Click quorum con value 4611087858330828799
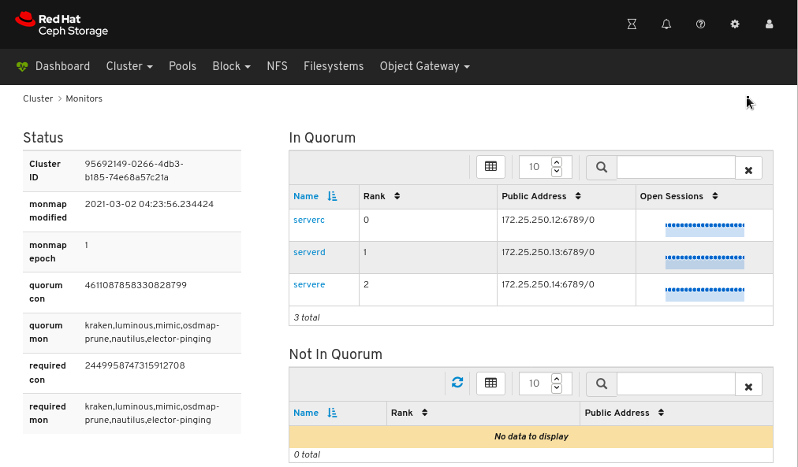Viewport: 798px width, 467px height. pos(136,285)
